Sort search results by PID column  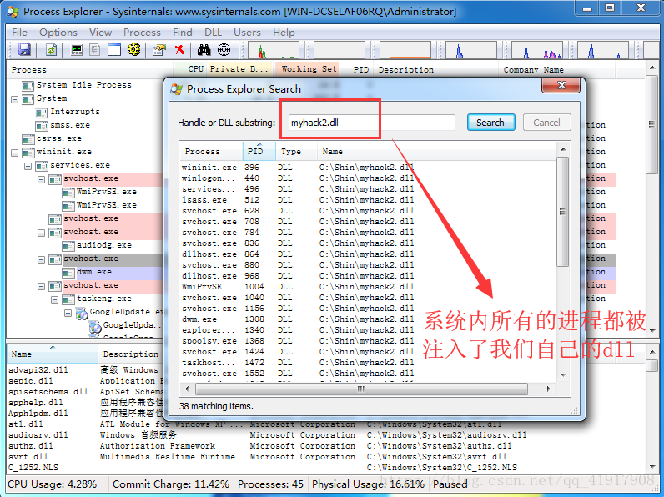259,152
